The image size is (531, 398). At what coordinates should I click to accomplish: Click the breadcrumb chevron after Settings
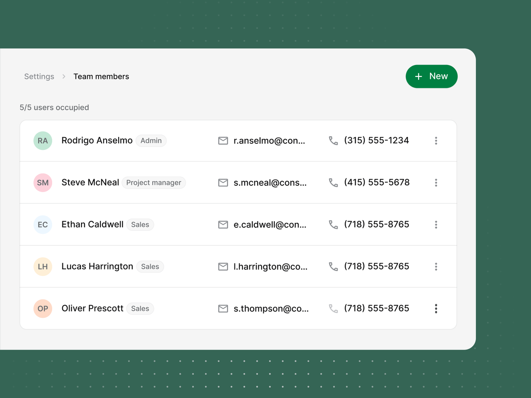(x=64, y=77)
